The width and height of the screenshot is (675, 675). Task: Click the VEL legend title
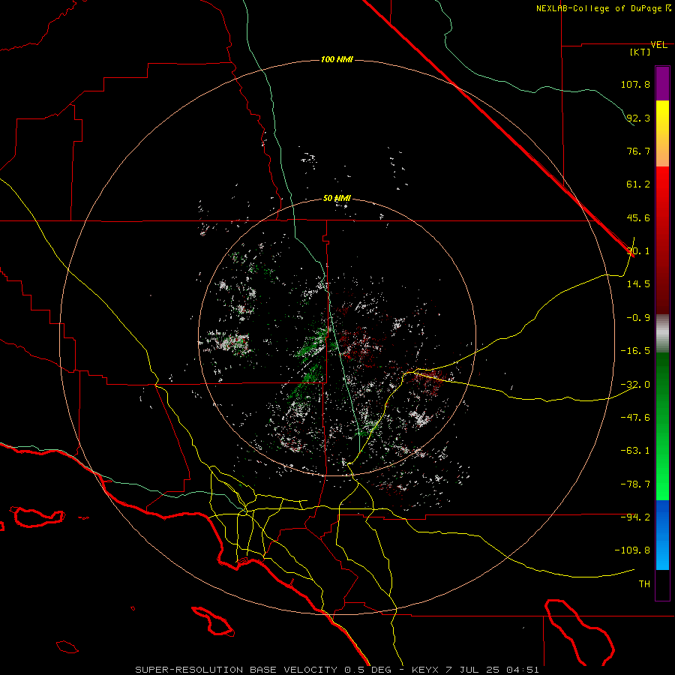pyautogui.click(x=658, y=45)
